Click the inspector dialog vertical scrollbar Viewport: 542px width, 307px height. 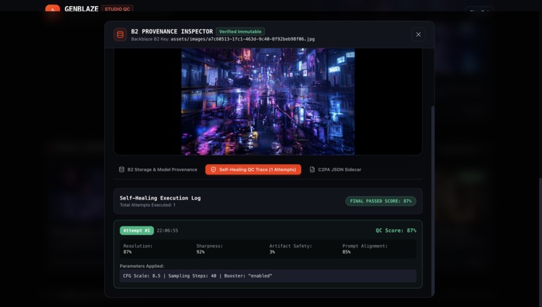tap(432, 200)
